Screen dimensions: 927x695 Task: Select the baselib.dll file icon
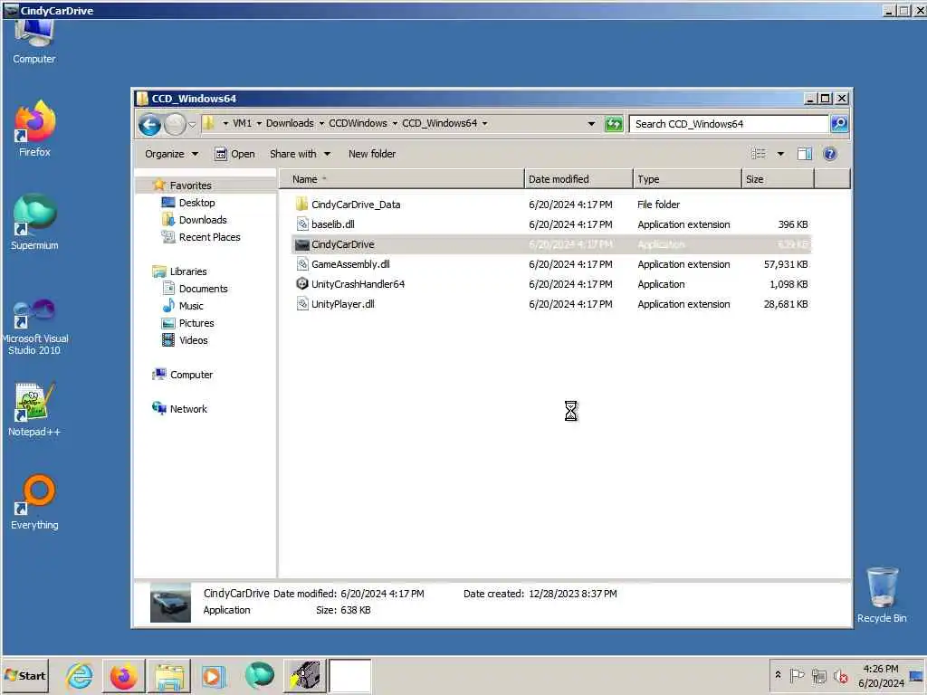click(x=302, y=224)
